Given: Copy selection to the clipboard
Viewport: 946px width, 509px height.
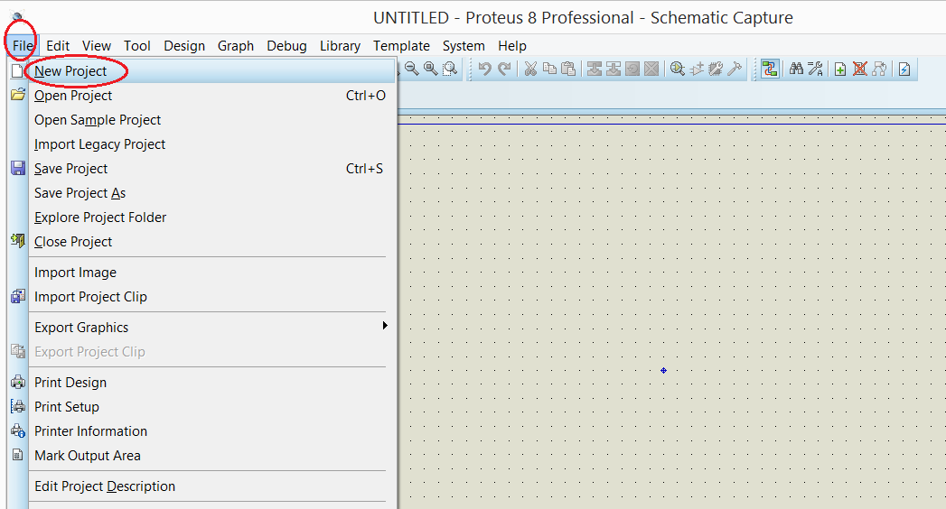Looking at the screenshot, I should click(x=549, y=69).
